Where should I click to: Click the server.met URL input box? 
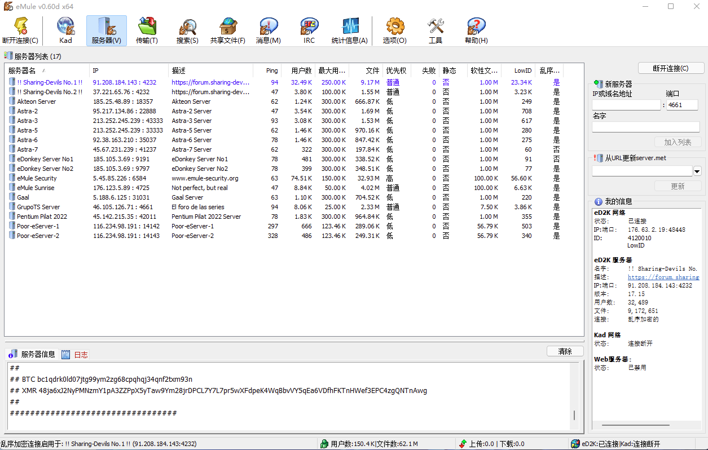coord(642,171)
